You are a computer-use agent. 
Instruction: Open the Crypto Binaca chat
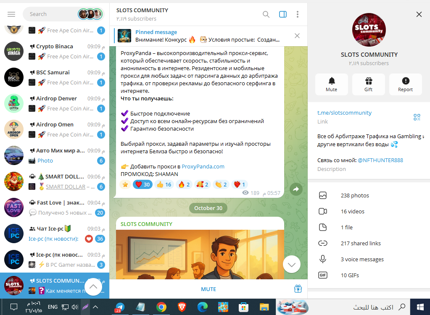pos(55,52)
